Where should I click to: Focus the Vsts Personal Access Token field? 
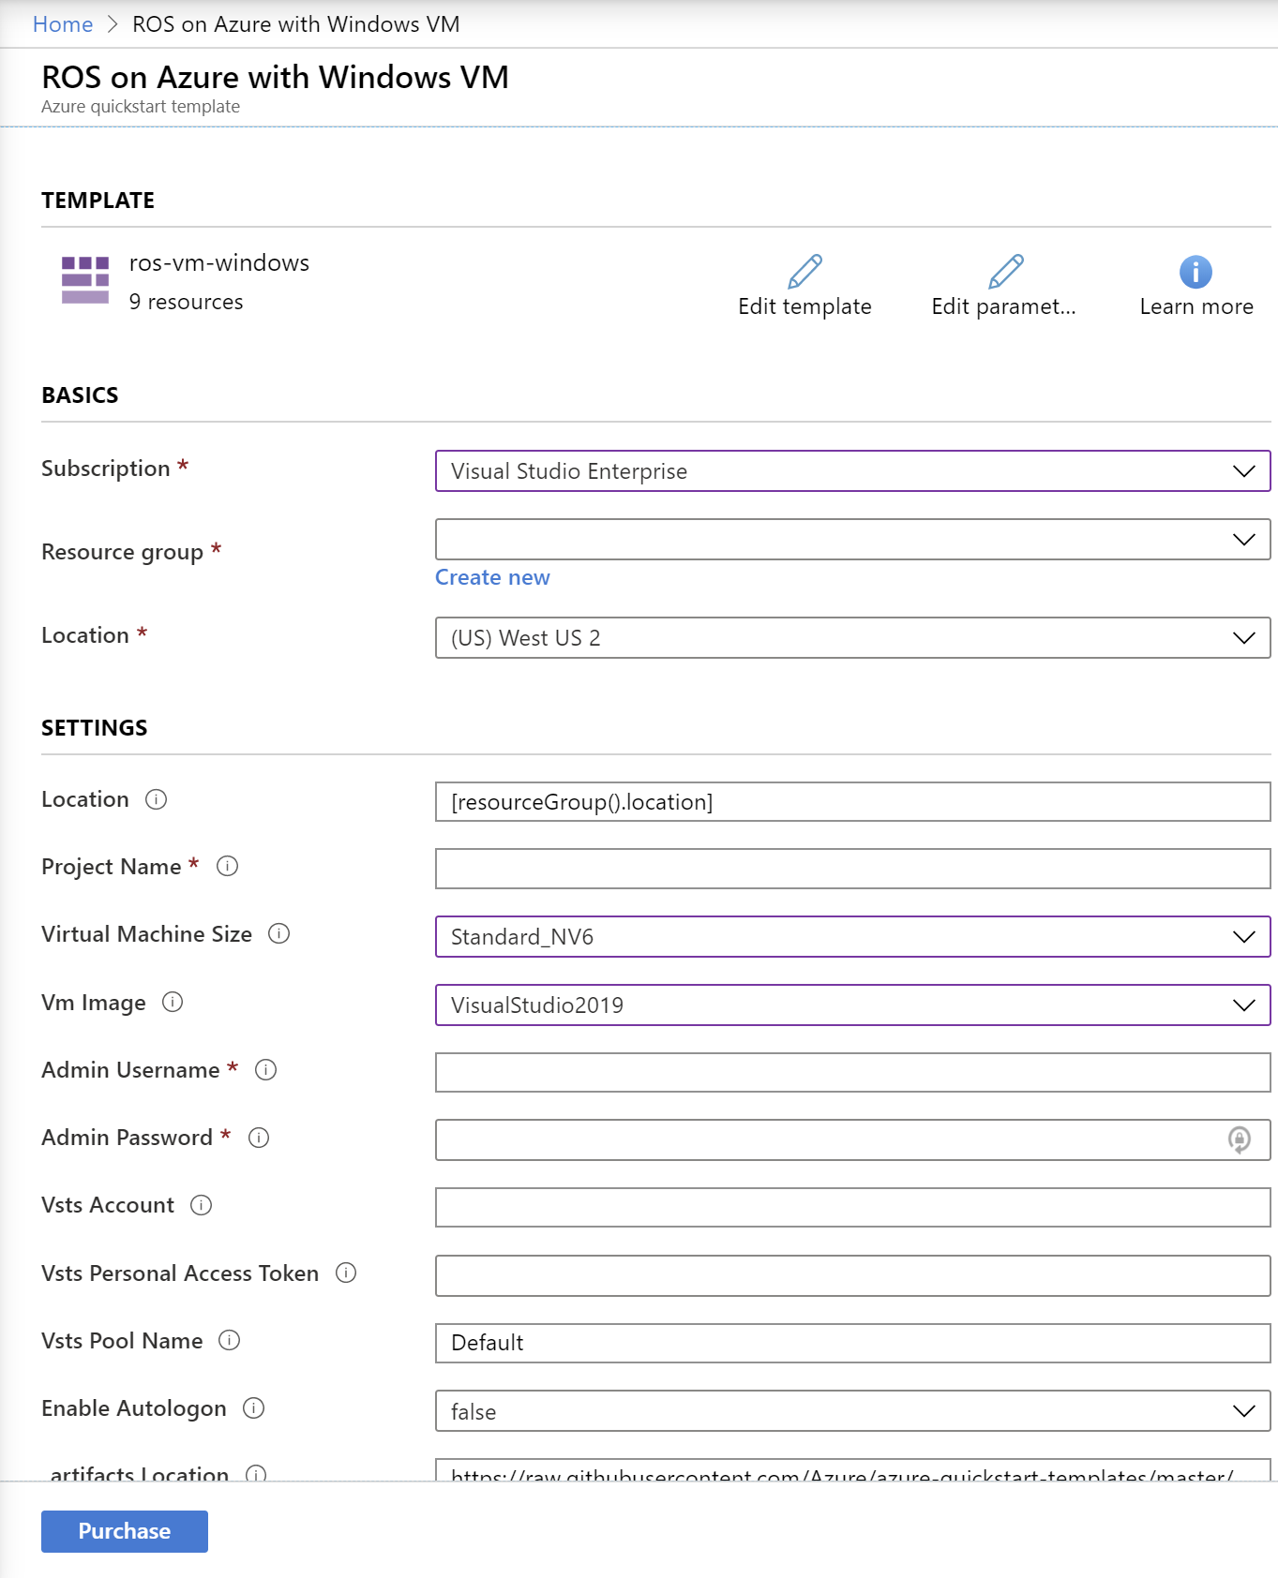click(852, 1275)
